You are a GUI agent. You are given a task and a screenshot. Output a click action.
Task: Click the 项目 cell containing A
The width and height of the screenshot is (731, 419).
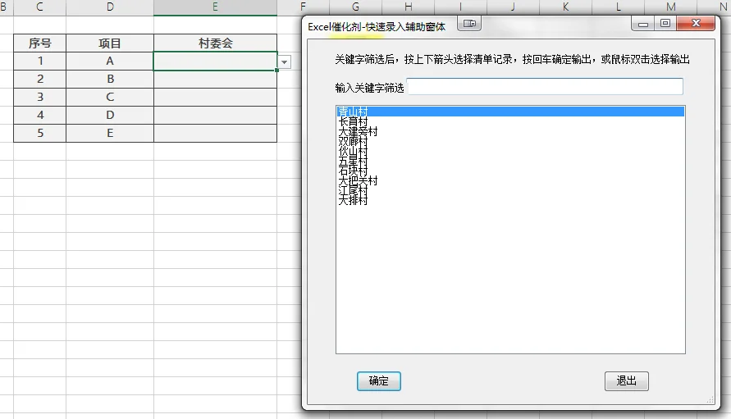(x=110, y=61)
